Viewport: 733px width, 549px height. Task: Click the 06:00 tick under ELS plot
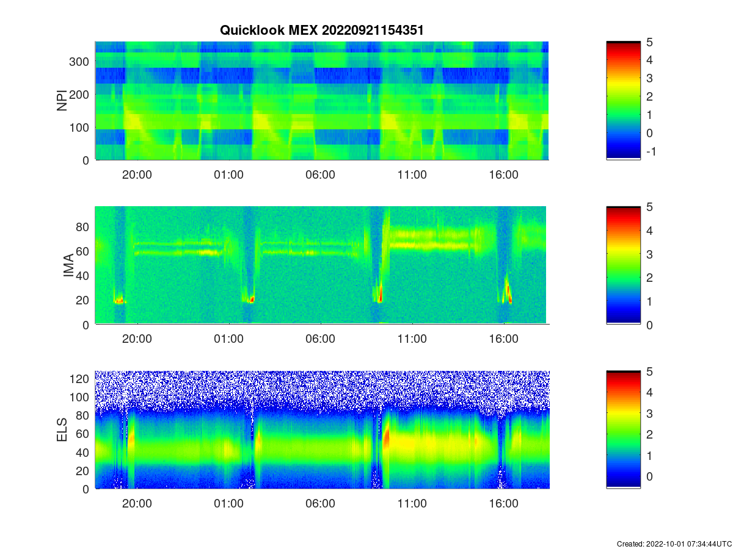[320, 503]
